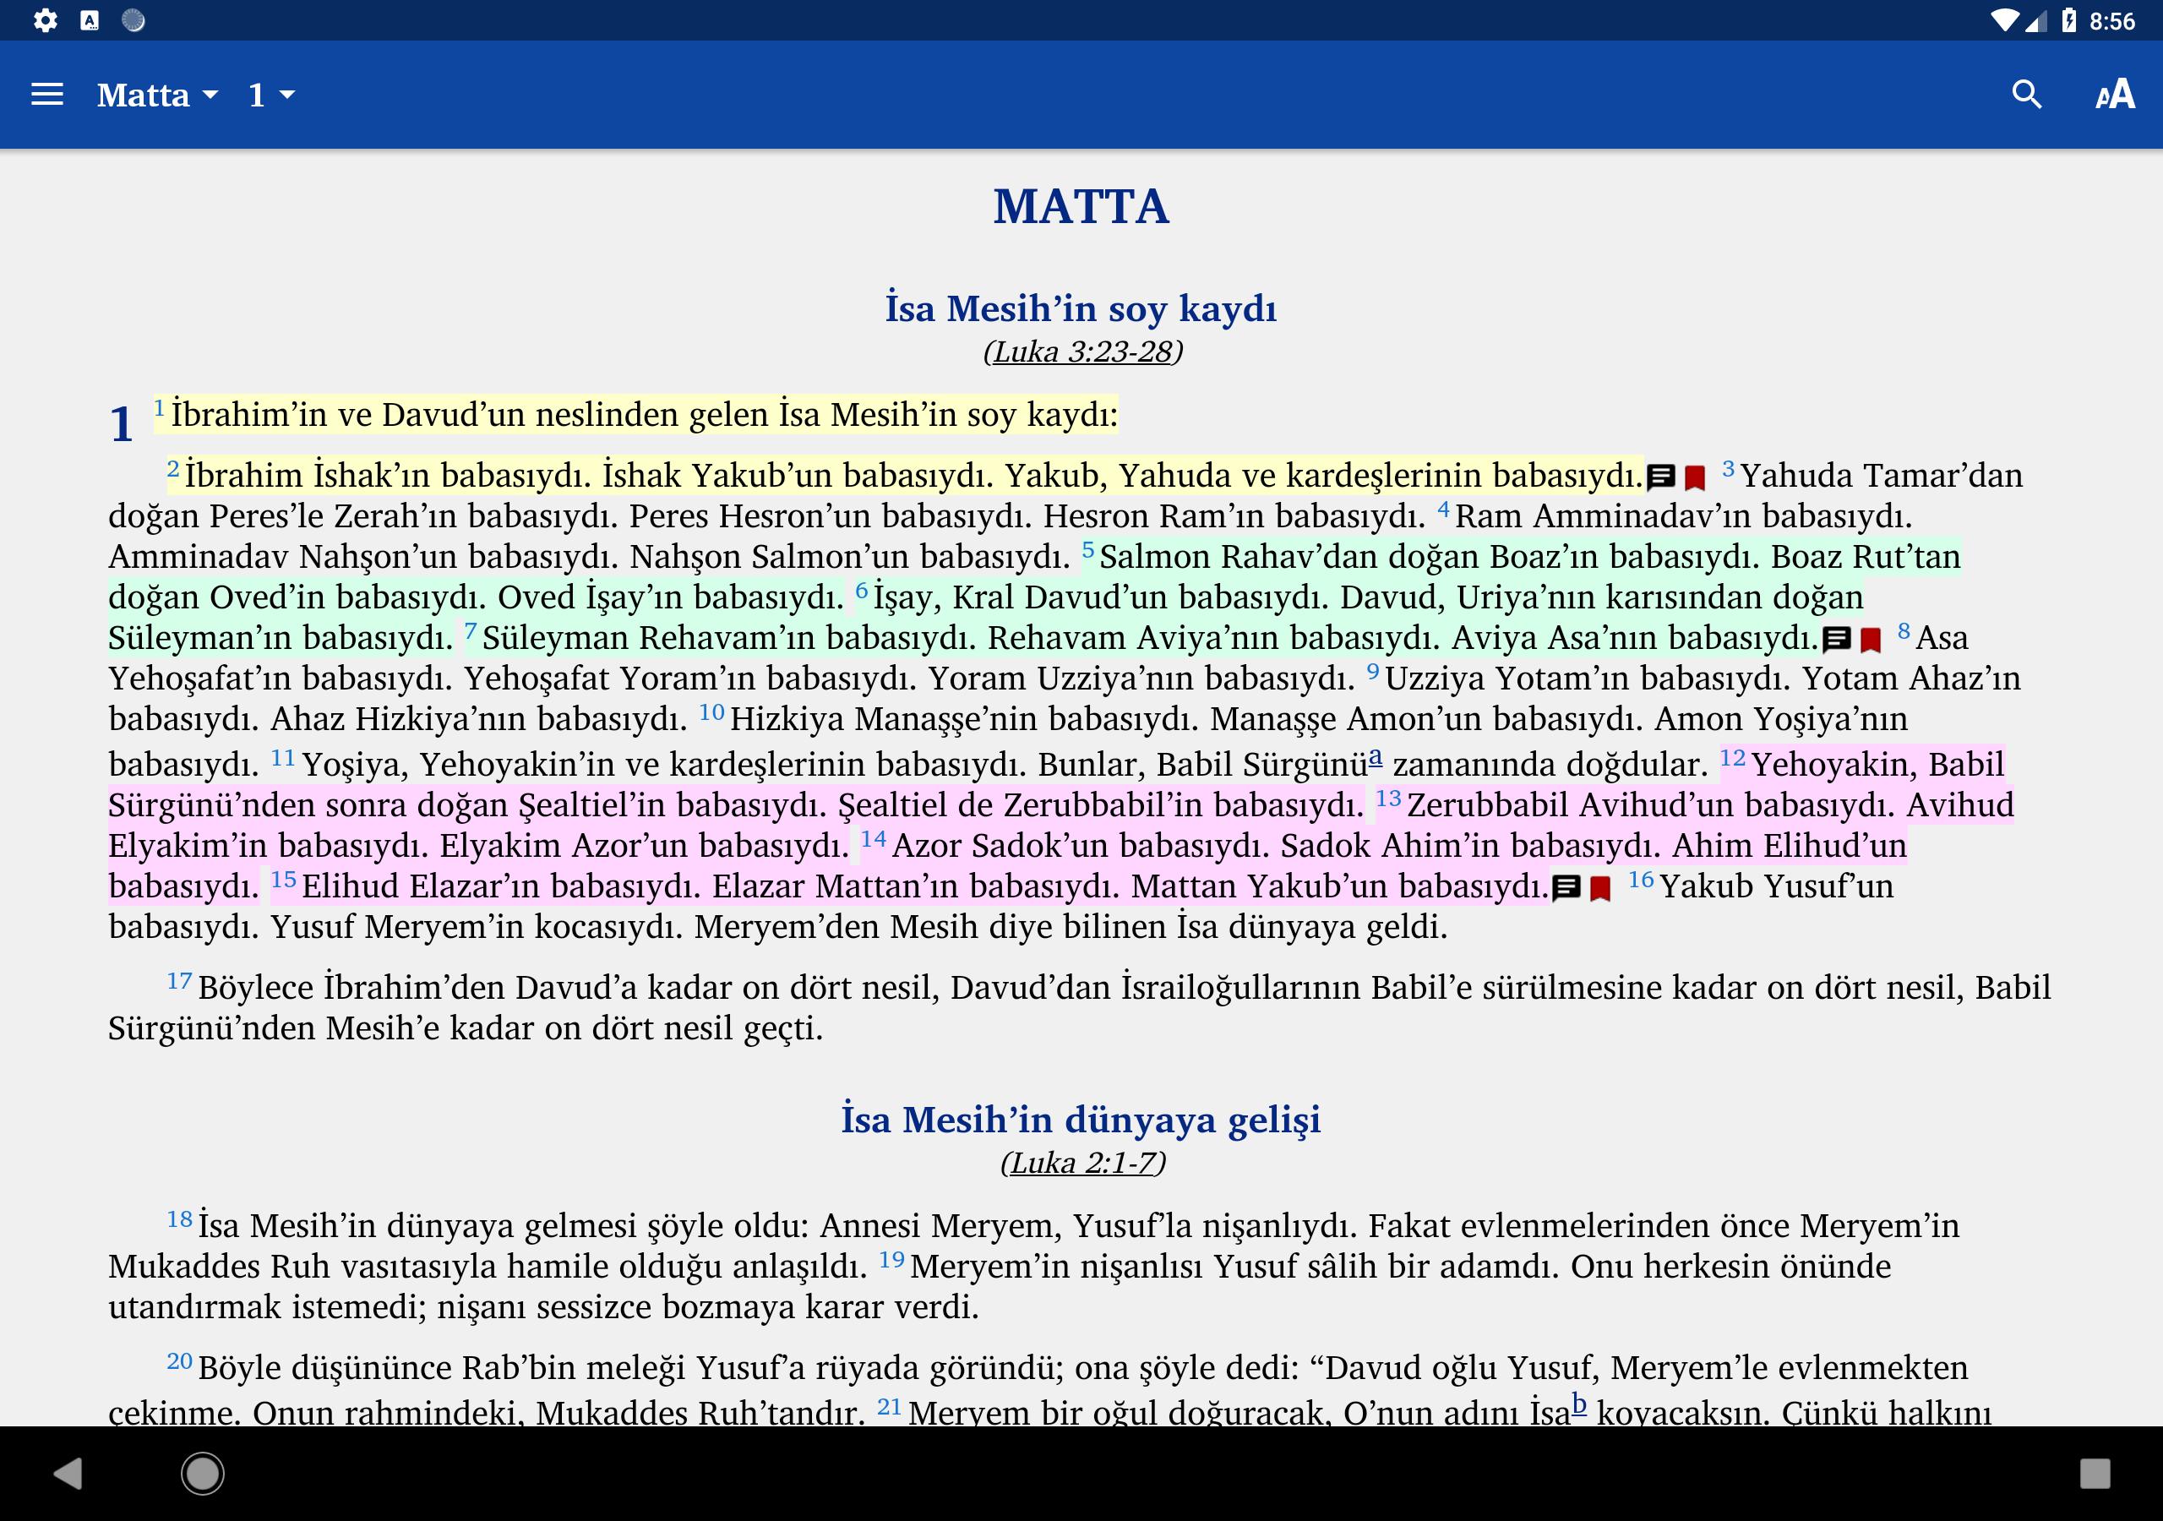2163x1521 pixels.
Task: Tap the large chapter number 1
Action: click(x=122, y=422)
